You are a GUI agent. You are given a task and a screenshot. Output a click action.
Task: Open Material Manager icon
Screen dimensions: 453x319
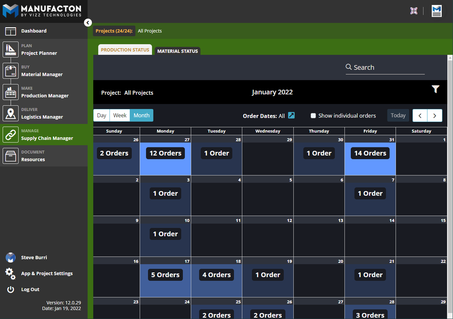point(10,71)
